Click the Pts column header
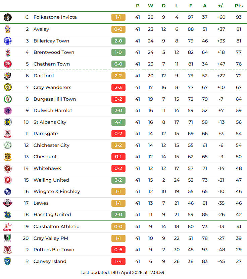This screenshot has height=279, width=247. [239, 6]
